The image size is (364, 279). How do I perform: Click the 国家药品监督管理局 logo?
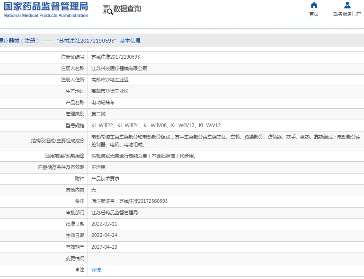(46, 10)
